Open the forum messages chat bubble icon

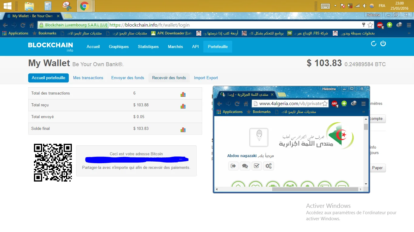point(245,166)
